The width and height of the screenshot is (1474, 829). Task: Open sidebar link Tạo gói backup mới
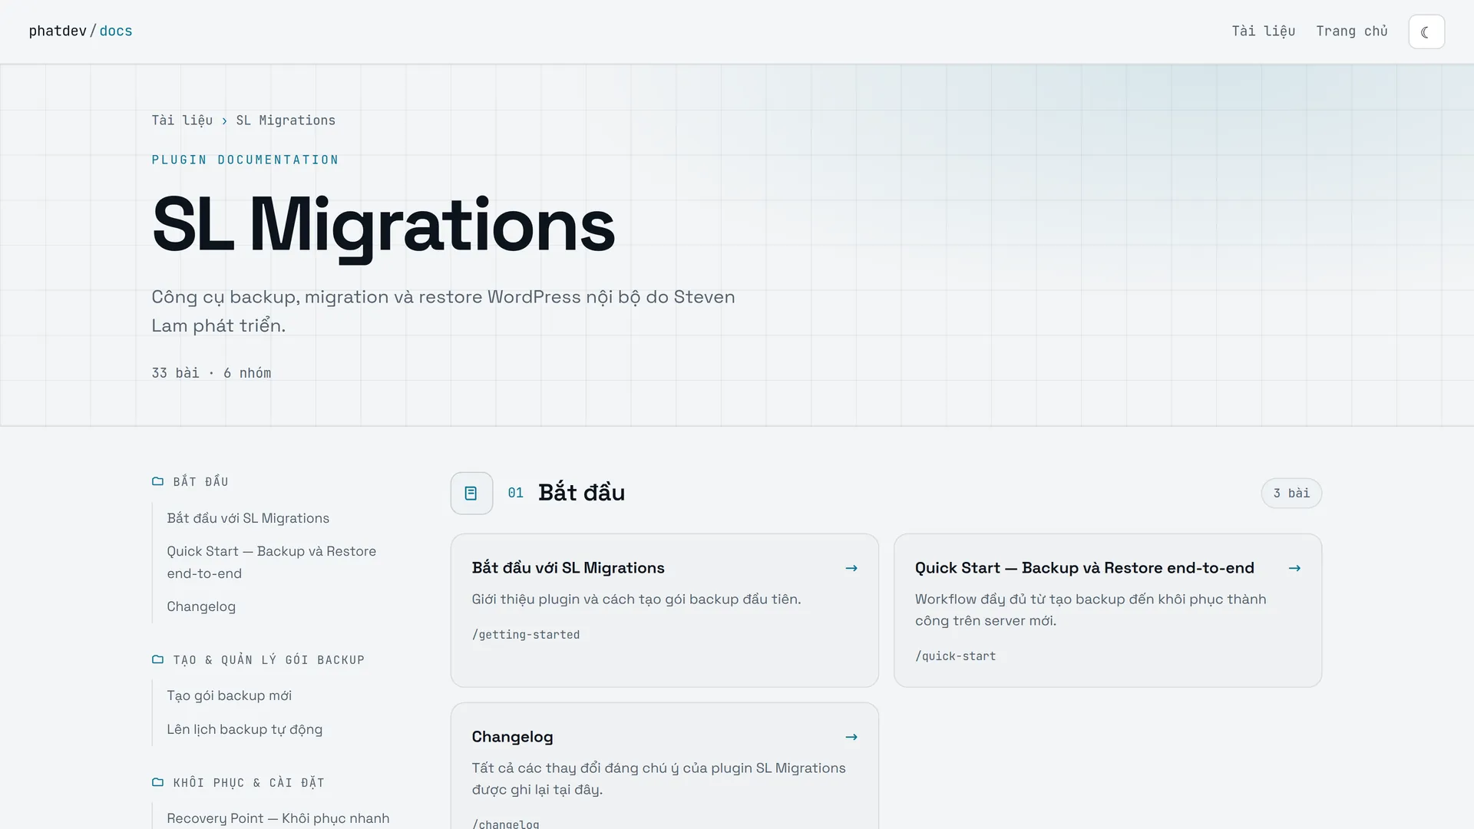(x=229, y=695)
